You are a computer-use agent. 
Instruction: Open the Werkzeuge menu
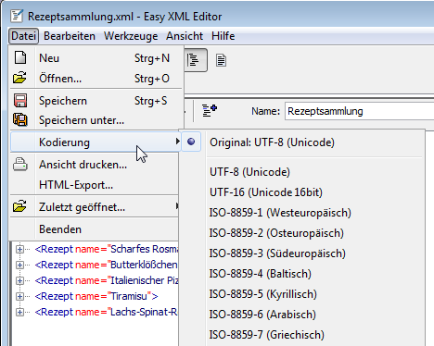point(131,36)
